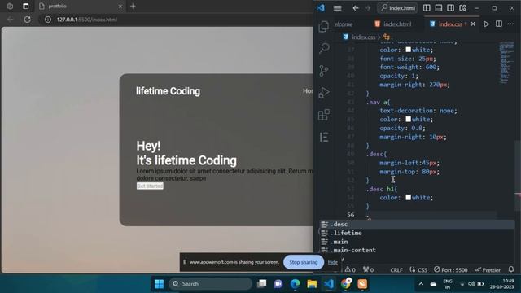
Task: Change CSS language mode in status bar
Action: click(x=418, y=269)
